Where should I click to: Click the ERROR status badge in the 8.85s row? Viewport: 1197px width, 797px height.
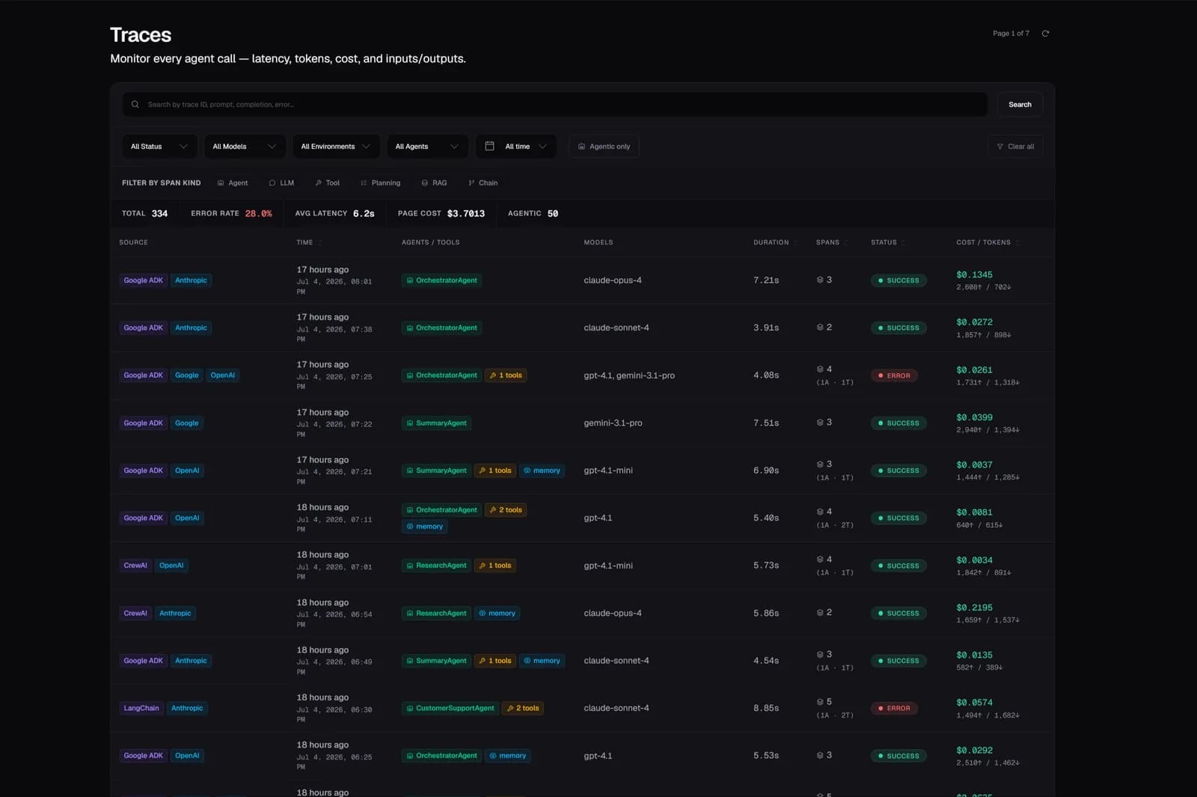pyautogui.click(x=895, y=709)
